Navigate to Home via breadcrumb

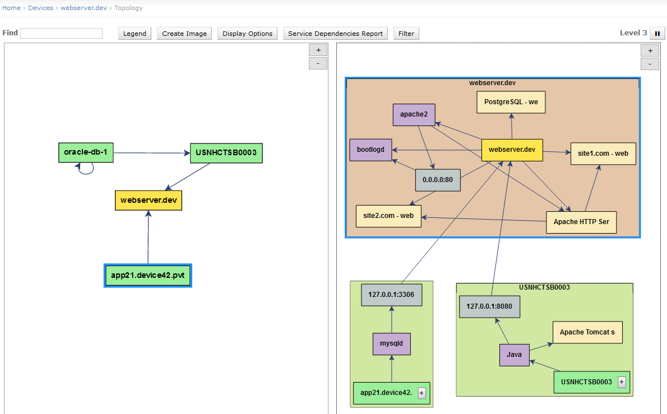coord(11,8)
